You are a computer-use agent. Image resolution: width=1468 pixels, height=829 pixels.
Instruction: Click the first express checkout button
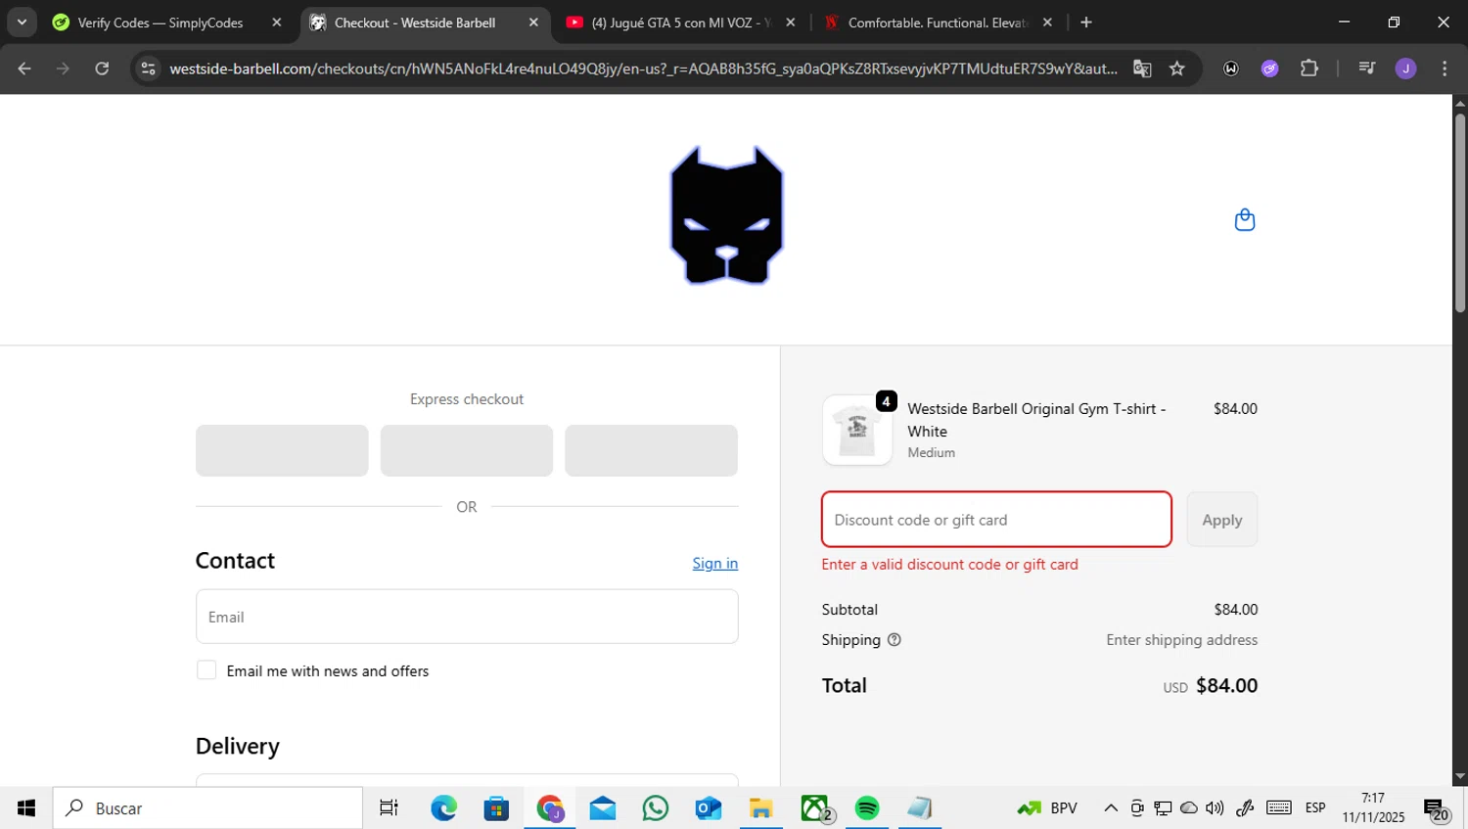click(282, 450)
